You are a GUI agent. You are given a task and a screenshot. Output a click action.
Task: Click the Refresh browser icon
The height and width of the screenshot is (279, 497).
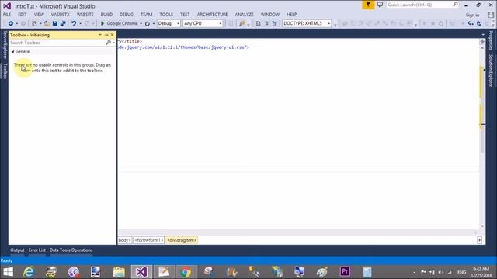148,23
